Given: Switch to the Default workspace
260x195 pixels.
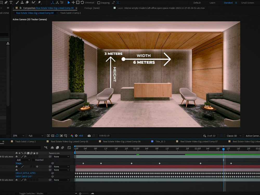Looking at the screenshot, I should (x=197, y=3).
